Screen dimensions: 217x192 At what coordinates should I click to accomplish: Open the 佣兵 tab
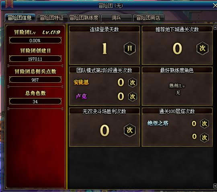tap(116, 18)
